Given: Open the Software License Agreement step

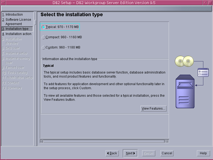Looking at the screenshot, I should tap(17, 22).
